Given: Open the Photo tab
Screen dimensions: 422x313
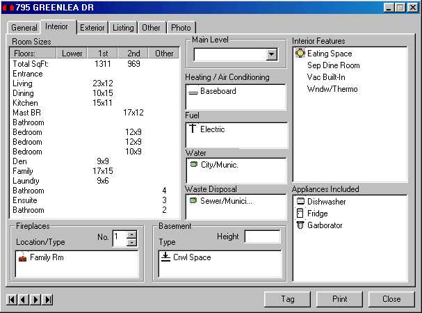Looking at the screenshot, I should click(181, 28).
